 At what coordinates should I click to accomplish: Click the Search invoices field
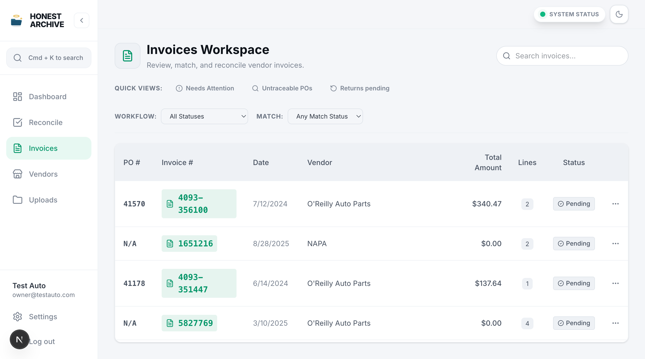[x=562, y=56]
